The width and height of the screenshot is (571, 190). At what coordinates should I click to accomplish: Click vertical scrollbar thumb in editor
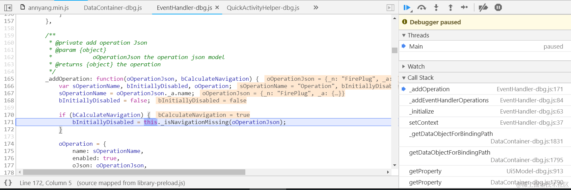[x=394, y=50]
